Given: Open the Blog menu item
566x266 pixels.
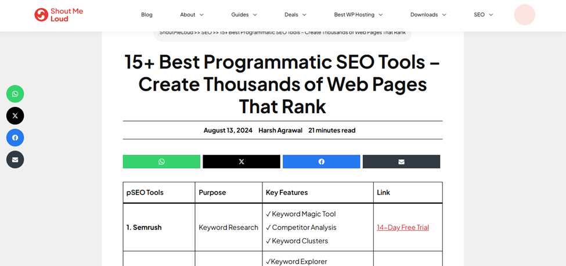Looking at the screenshot, I should tap(146, 15).
